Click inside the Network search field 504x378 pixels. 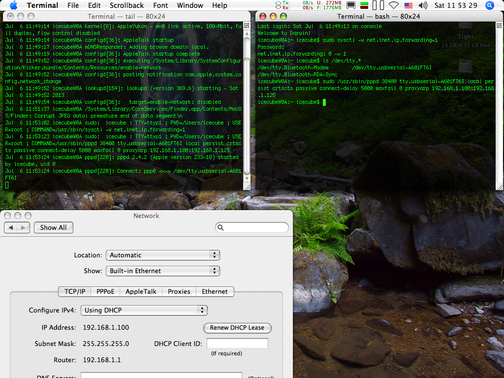[252, 227]
